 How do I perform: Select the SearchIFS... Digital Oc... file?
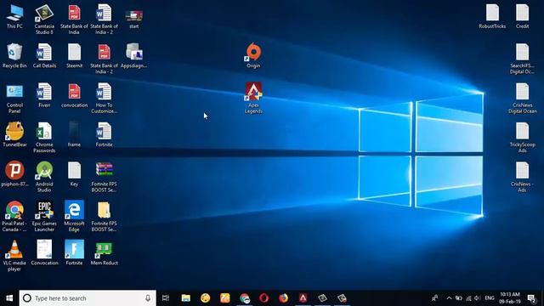522,59
